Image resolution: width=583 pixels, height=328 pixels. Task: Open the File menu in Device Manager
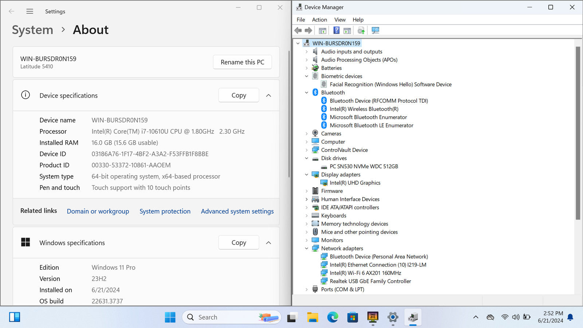301,20
